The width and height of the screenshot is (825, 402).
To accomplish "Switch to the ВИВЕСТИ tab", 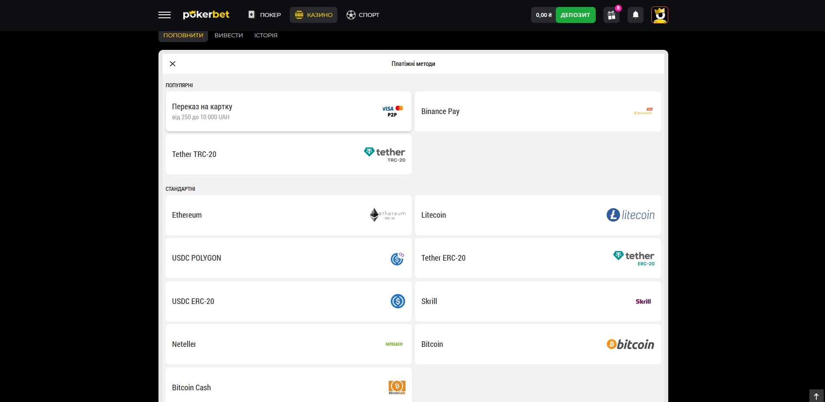I will coord(229,36).
